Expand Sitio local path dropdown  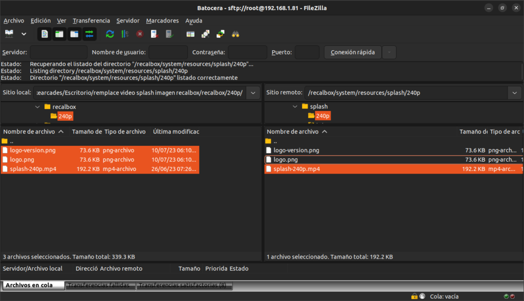point(253,93)
